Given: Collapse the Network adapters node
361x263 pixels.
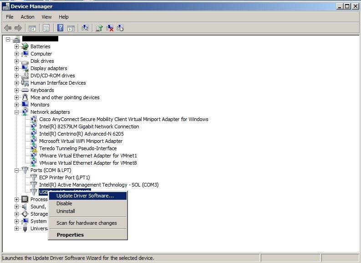Looking at the screenshot, I should (x=16, y=112).
